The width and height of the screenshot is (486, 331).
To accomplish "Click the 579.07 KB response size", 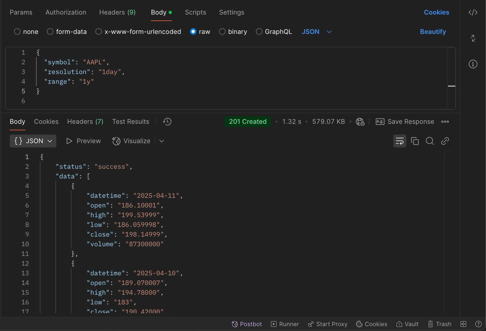I will click(328, 122).
